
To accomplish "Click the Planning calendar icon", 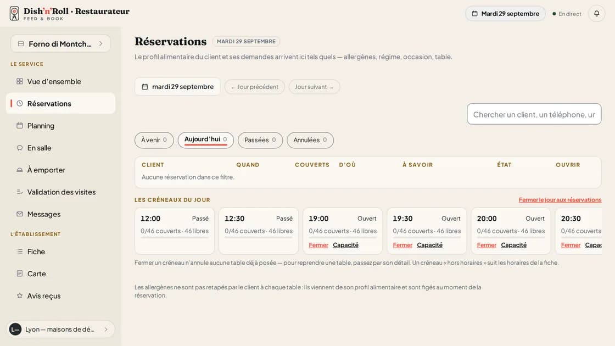I will (20, 126).
